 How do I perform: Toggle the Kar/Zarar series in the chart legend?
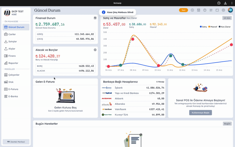(x=224, y=27)
